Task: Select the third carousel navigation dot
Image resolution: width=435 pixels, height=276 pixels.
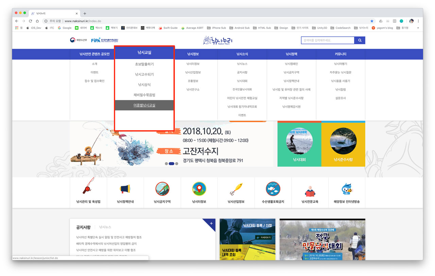Action: click(x=176, y=163)
